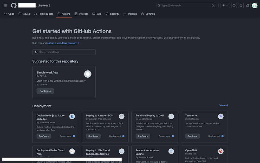Select the Actions tab
Image resolution: width=260 pixels, height=163 pixels.
click(x=64, y=14)
